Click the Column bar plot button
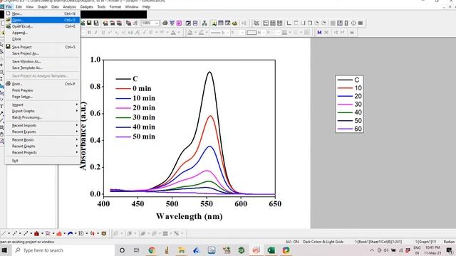This screenshot has height=256, width=456. pos(36,233)
